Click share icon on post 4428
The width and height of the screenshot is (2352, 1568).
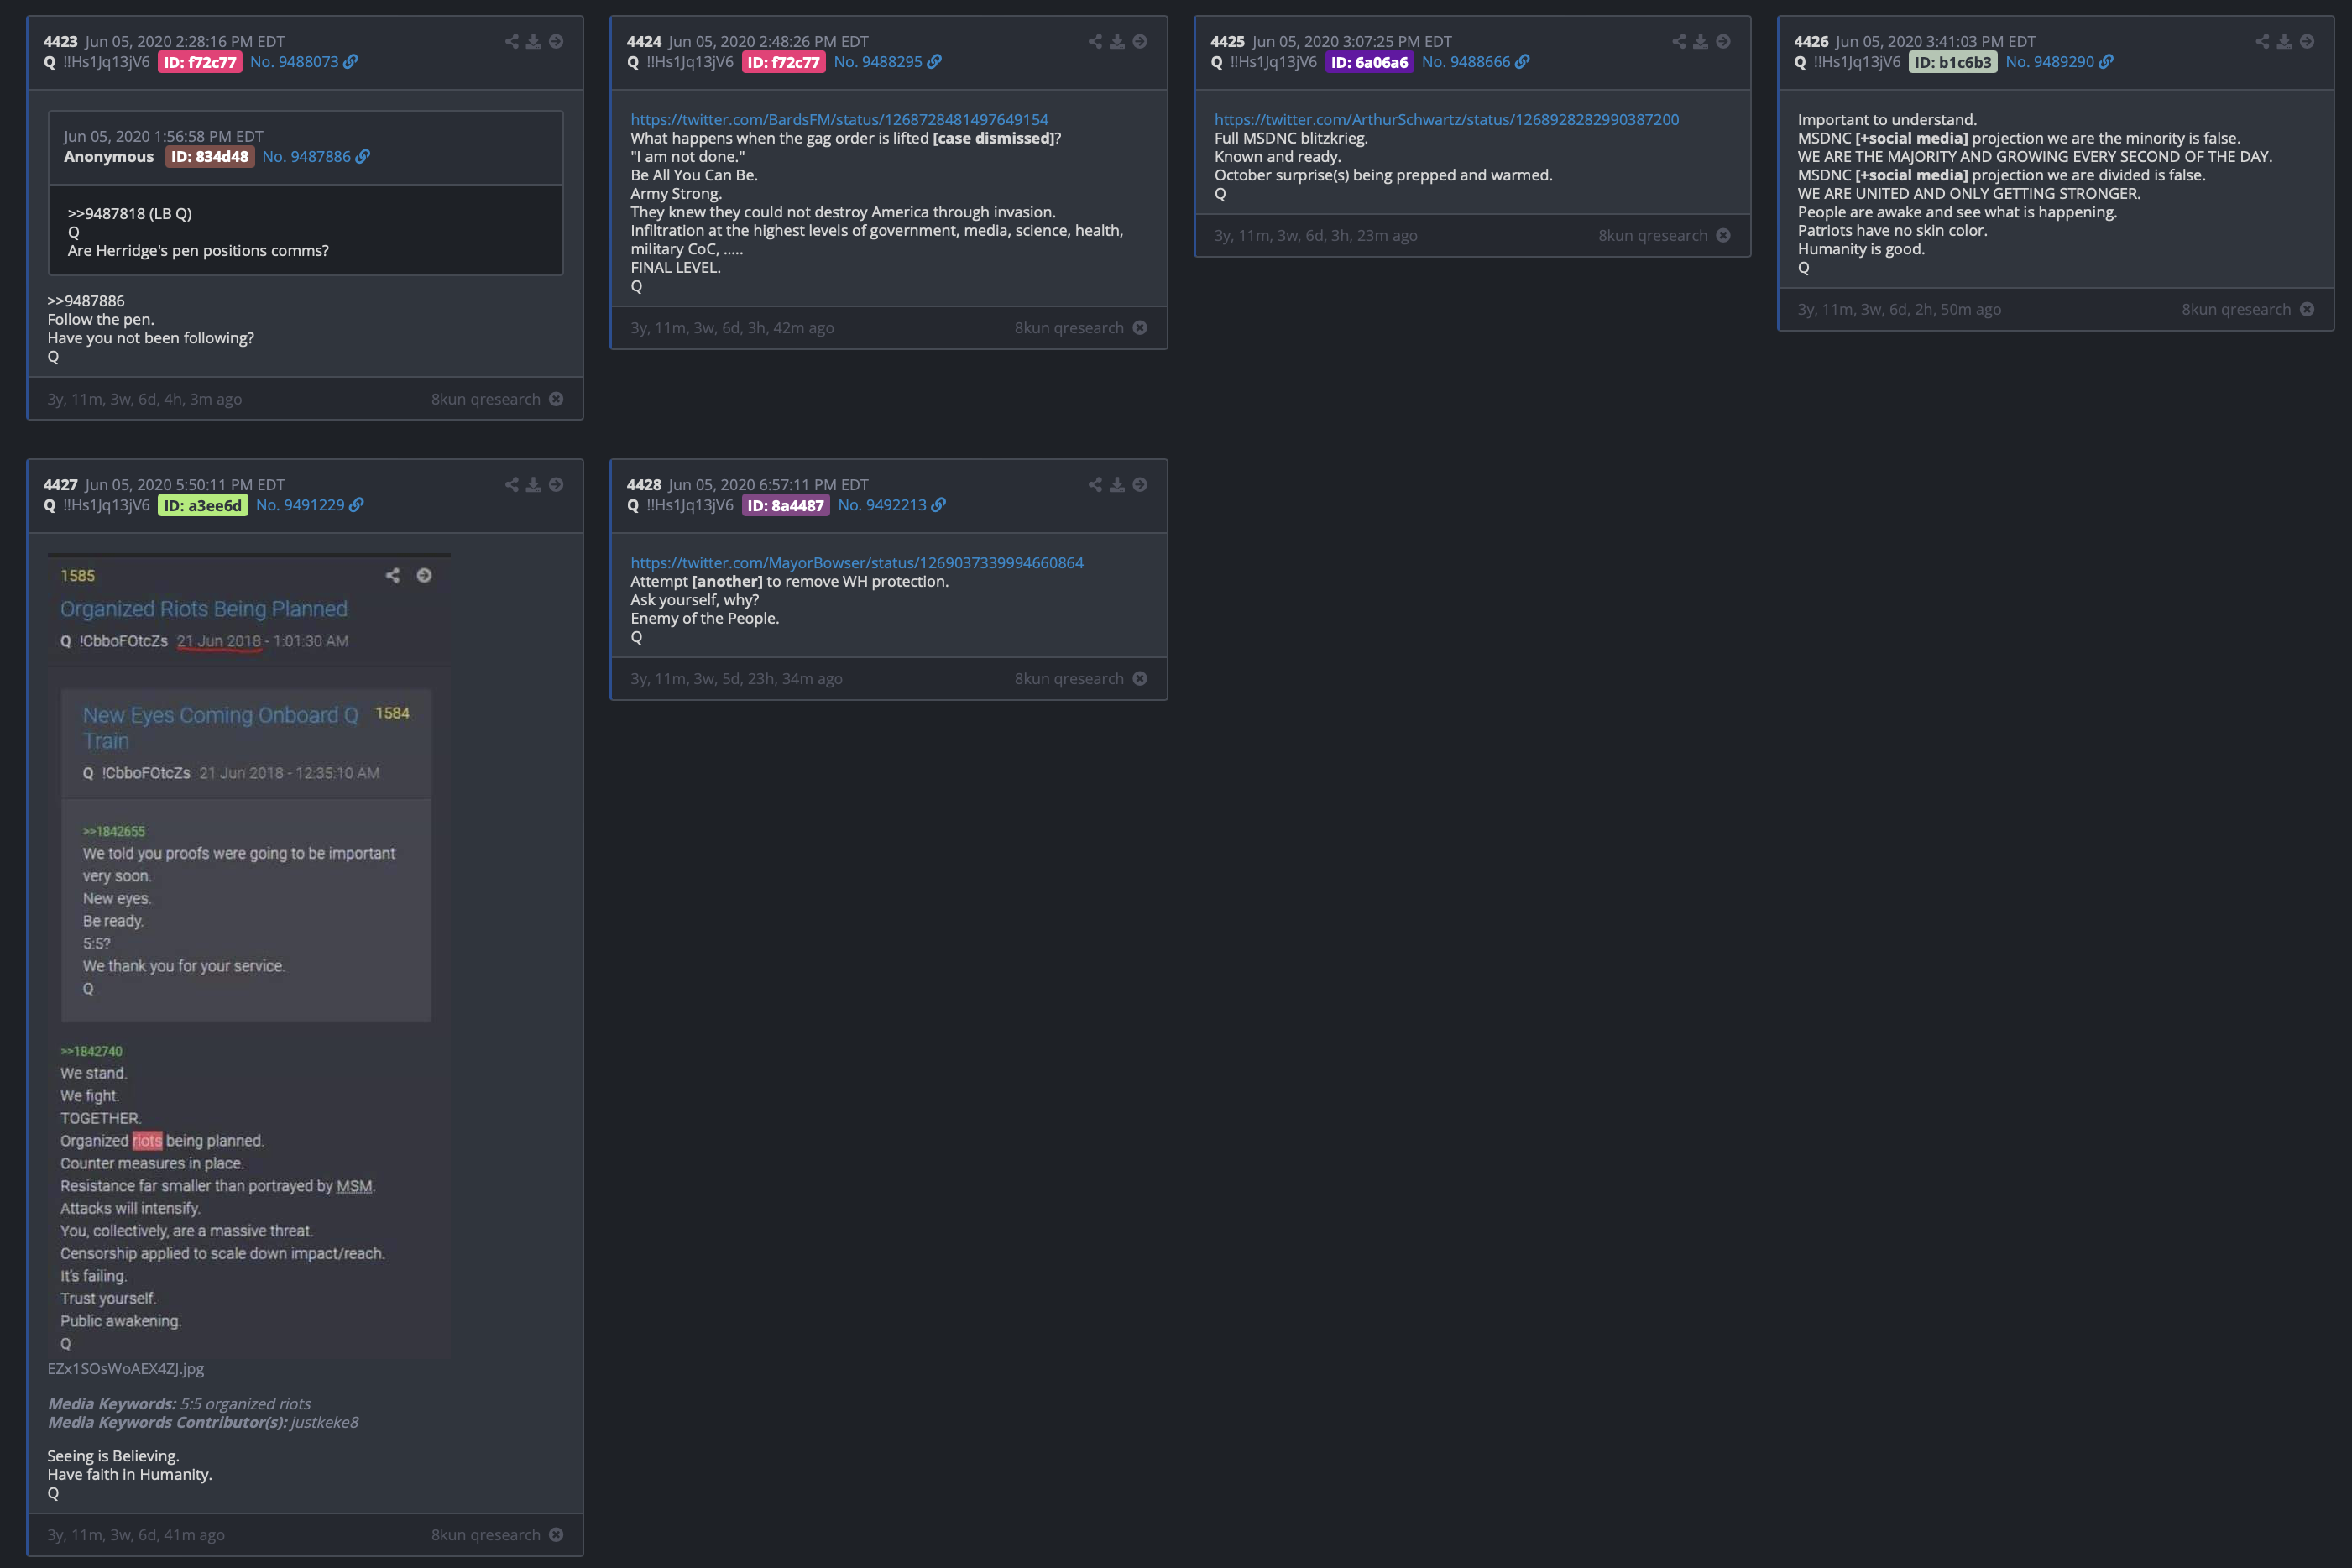[x=1095, y=485]
